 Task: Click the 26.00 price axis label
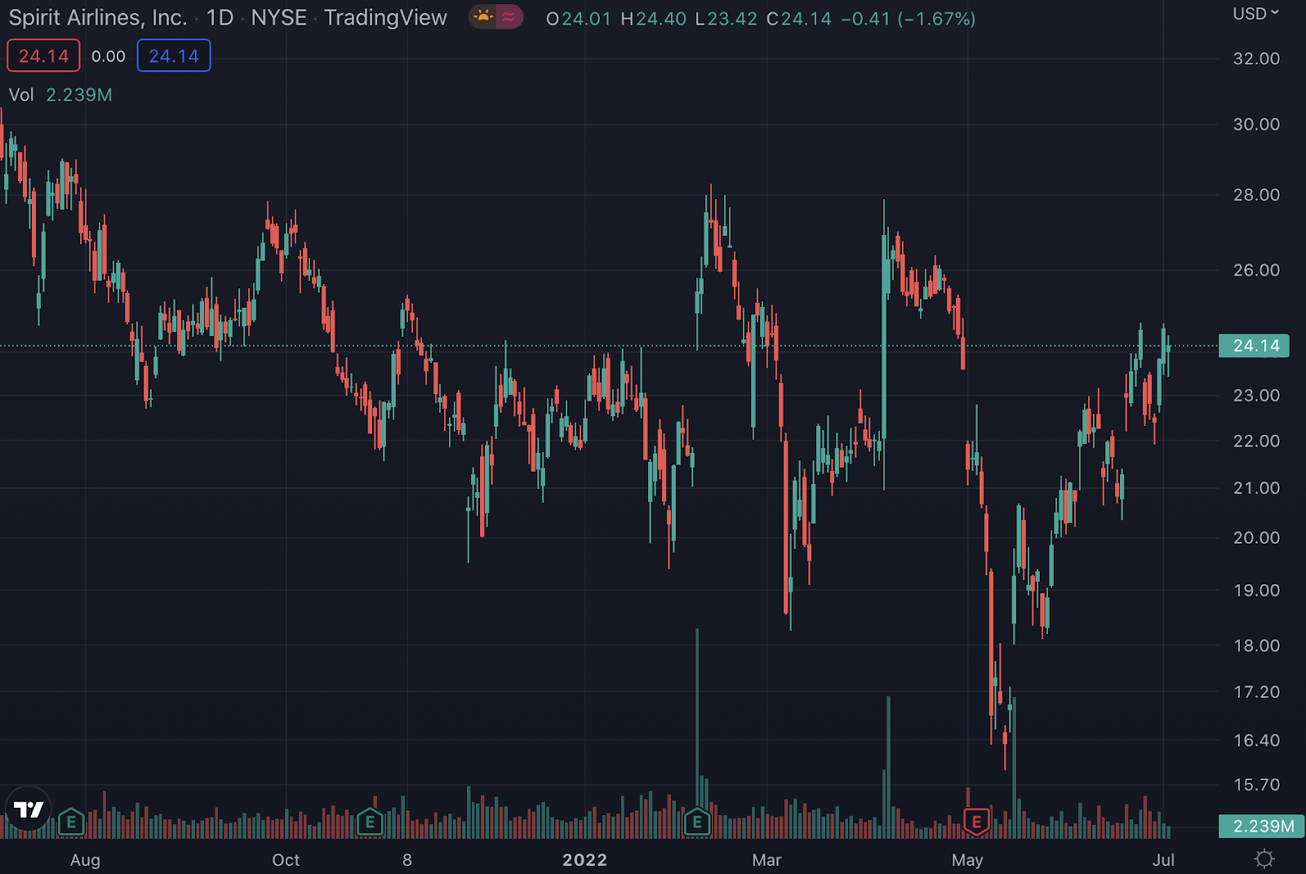[x=1256, y=269]
